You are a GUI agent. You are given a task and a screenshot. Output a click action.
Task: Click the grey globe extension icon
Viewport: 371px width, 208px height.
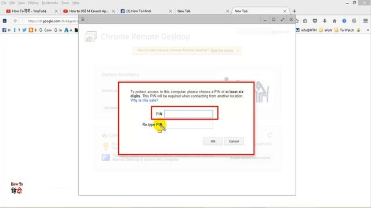(x=354, y=21)
